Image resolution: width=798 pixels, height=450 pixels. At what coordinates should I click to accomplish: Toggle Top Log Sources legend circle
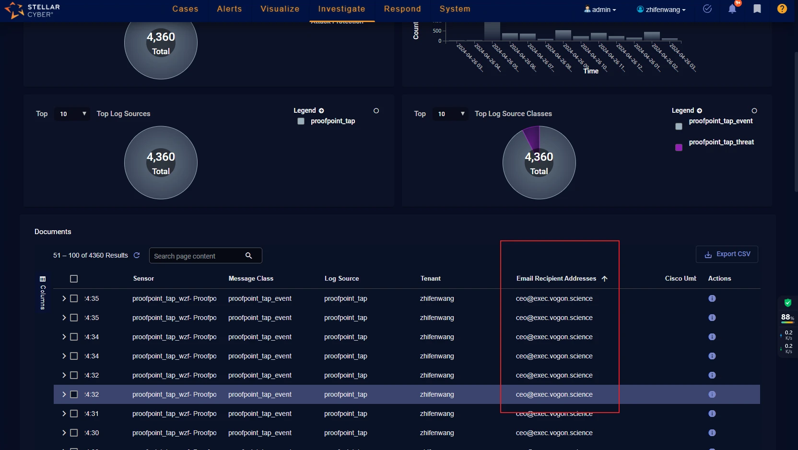tap(376, 111)
